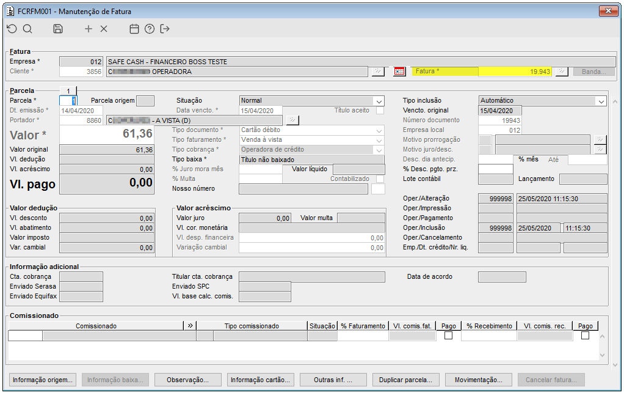The image size is (624, 395).
Task: Select the Parcela tab numbered 1
Action: click(x=68, y=90)
